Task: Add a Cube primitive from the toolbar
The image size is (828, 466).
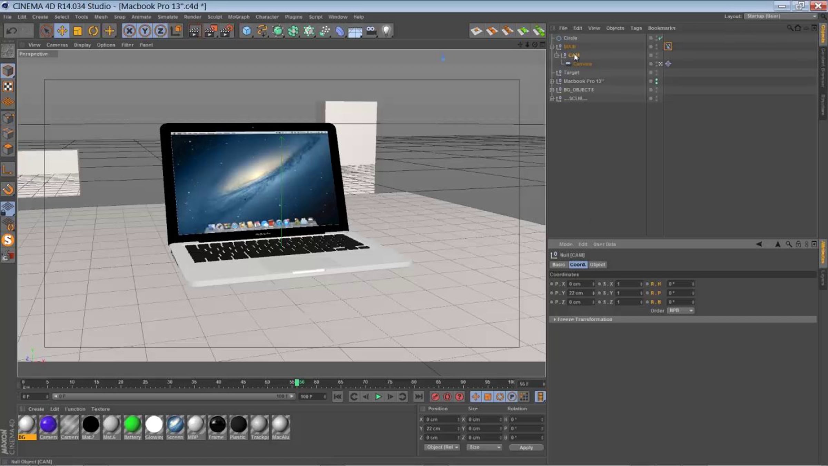Action: coord(247,31)
